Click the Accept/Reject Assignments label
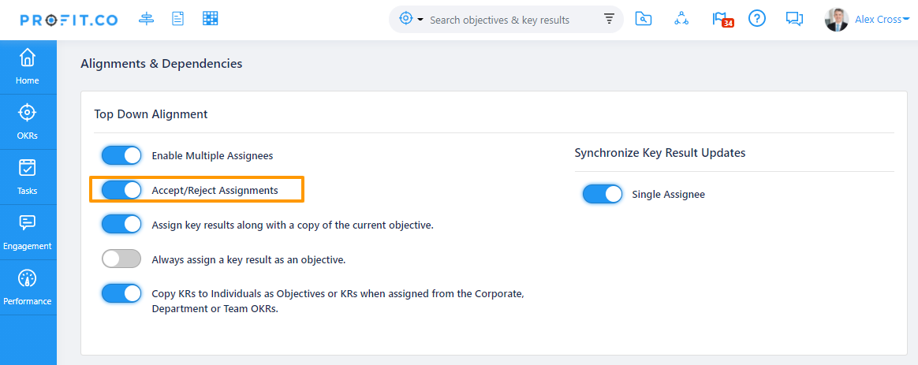The image size is (918, 365). (x=215, y=190)
